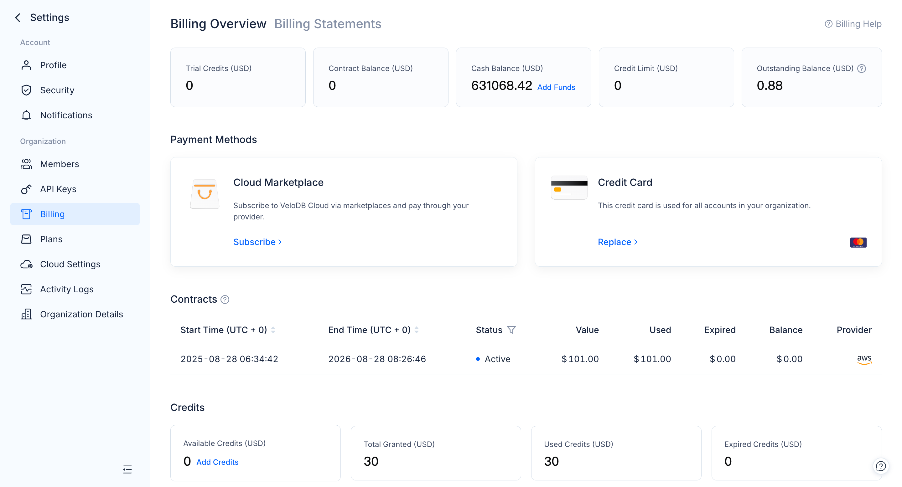Click the Payment Methods heading
Image resolution: width=902 pixels, height=487 pixels.
tap(214, 140)
